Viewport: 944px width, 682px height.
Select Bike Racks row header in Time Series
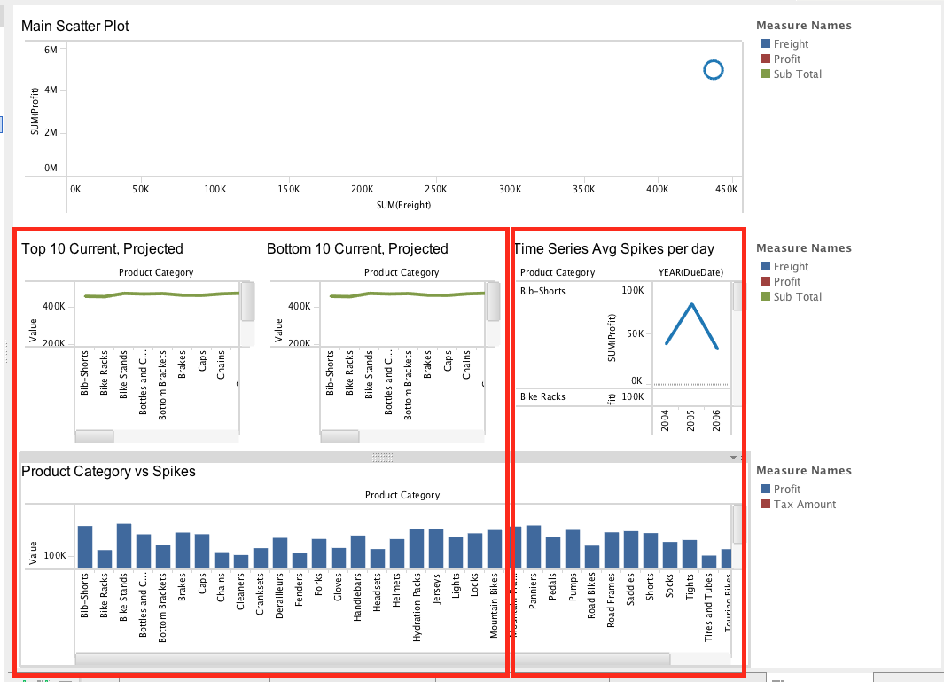[x=542, y=396]
